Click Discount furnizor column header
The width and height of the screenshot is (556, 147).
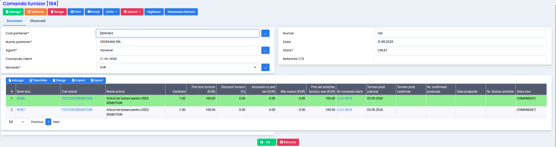coord(231,89)
